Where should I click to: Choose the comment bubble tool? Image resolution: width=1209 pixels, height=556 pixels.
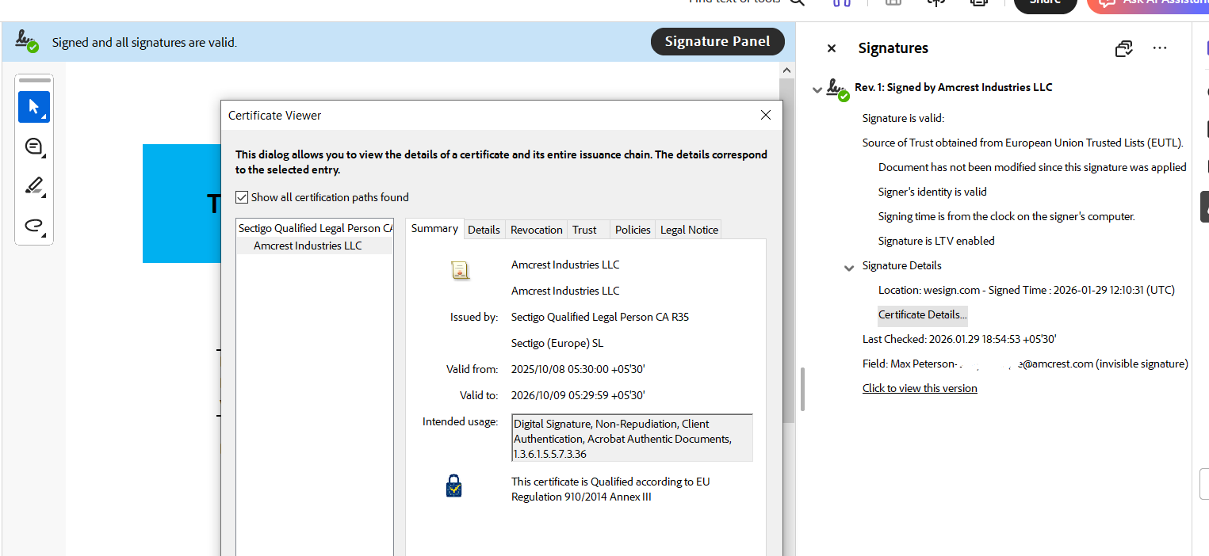34,147
